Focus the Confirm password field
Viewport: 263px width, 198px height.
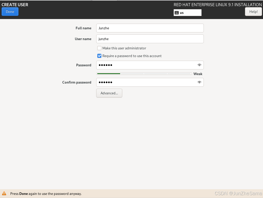tap(150, 82)
